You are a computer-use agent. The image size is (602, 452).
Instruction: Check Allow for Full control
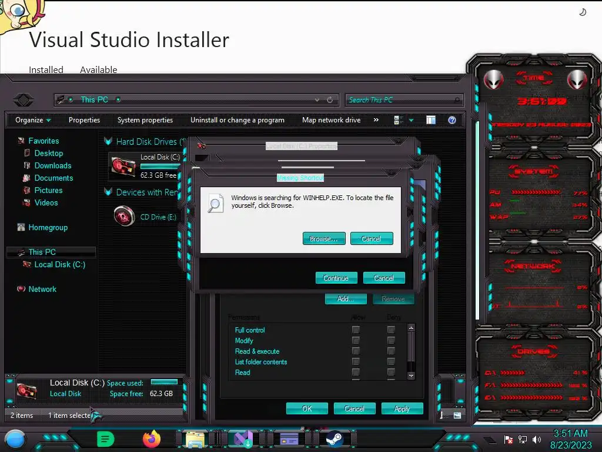356,330
